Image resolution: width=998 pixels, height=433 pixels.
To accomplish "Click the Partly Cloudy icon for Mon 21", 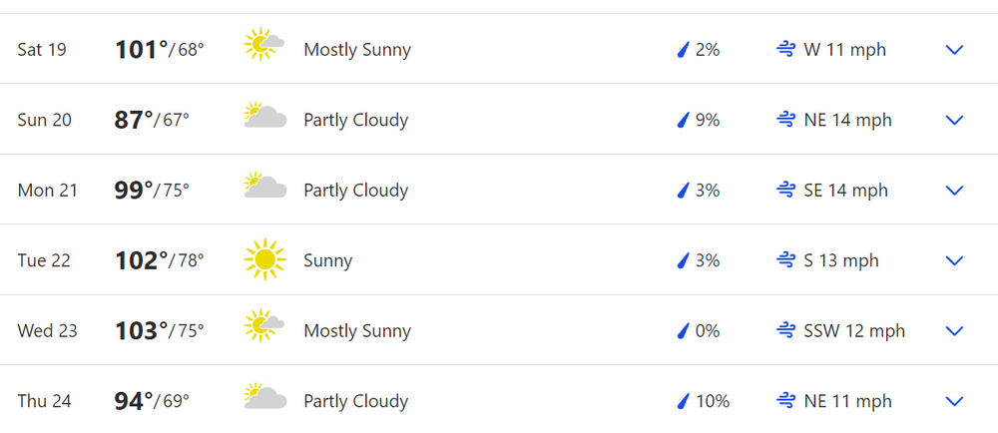I will click(x=264, y=187).
